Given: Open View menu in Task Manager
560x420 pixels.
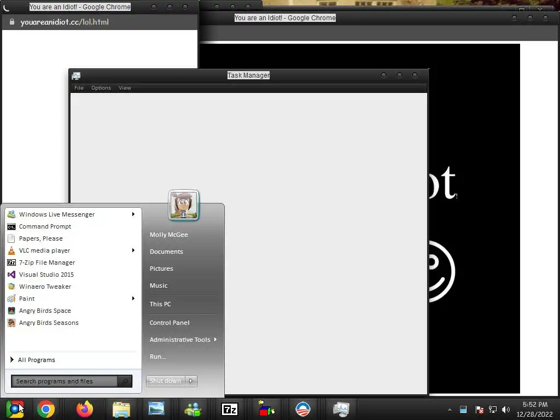Looking at the screenshot, I should coord(125,88).
